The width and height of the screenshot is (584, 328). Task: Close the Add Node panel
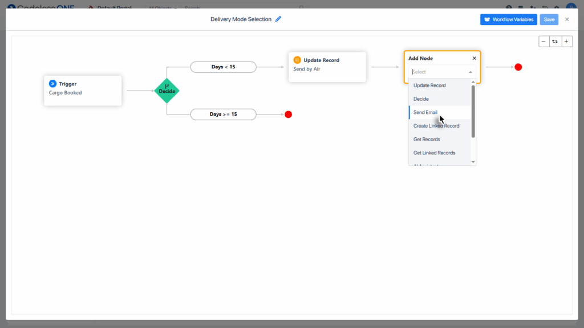coord(474,58)
